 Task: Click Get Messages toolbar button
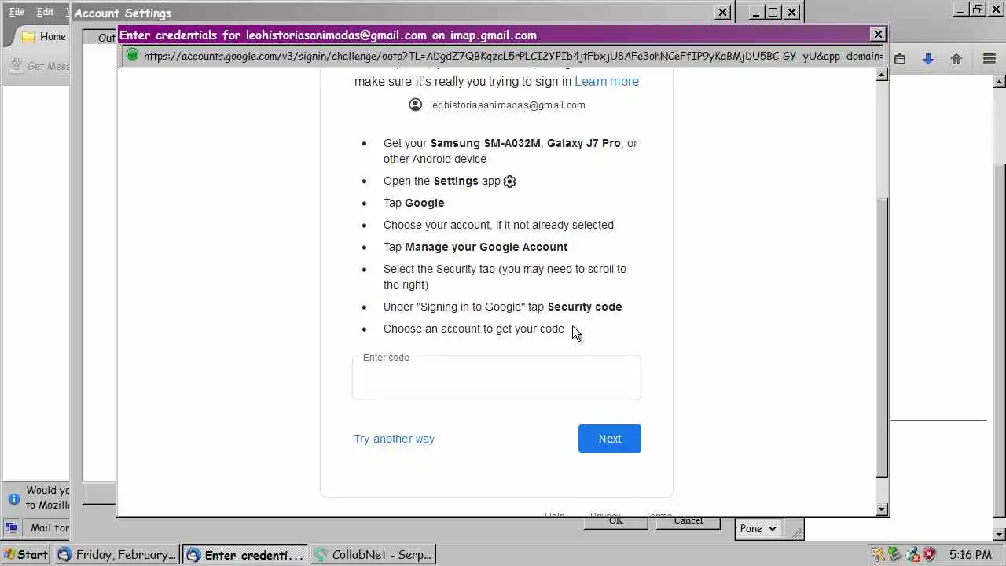(40, 66)
